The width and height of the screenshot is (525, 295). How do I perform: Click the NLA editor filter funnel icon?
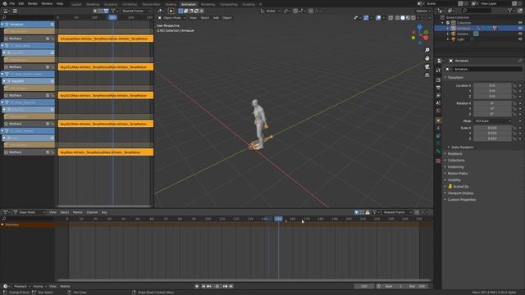coord(113,11)
